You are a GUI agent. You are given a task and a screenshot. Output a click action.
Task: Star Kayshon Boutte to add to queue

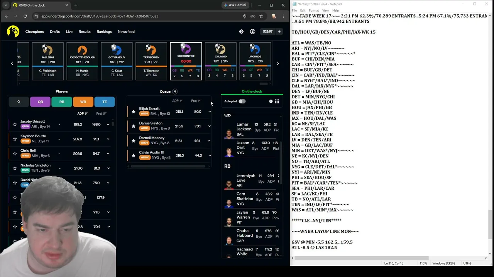tap(15, 139)
